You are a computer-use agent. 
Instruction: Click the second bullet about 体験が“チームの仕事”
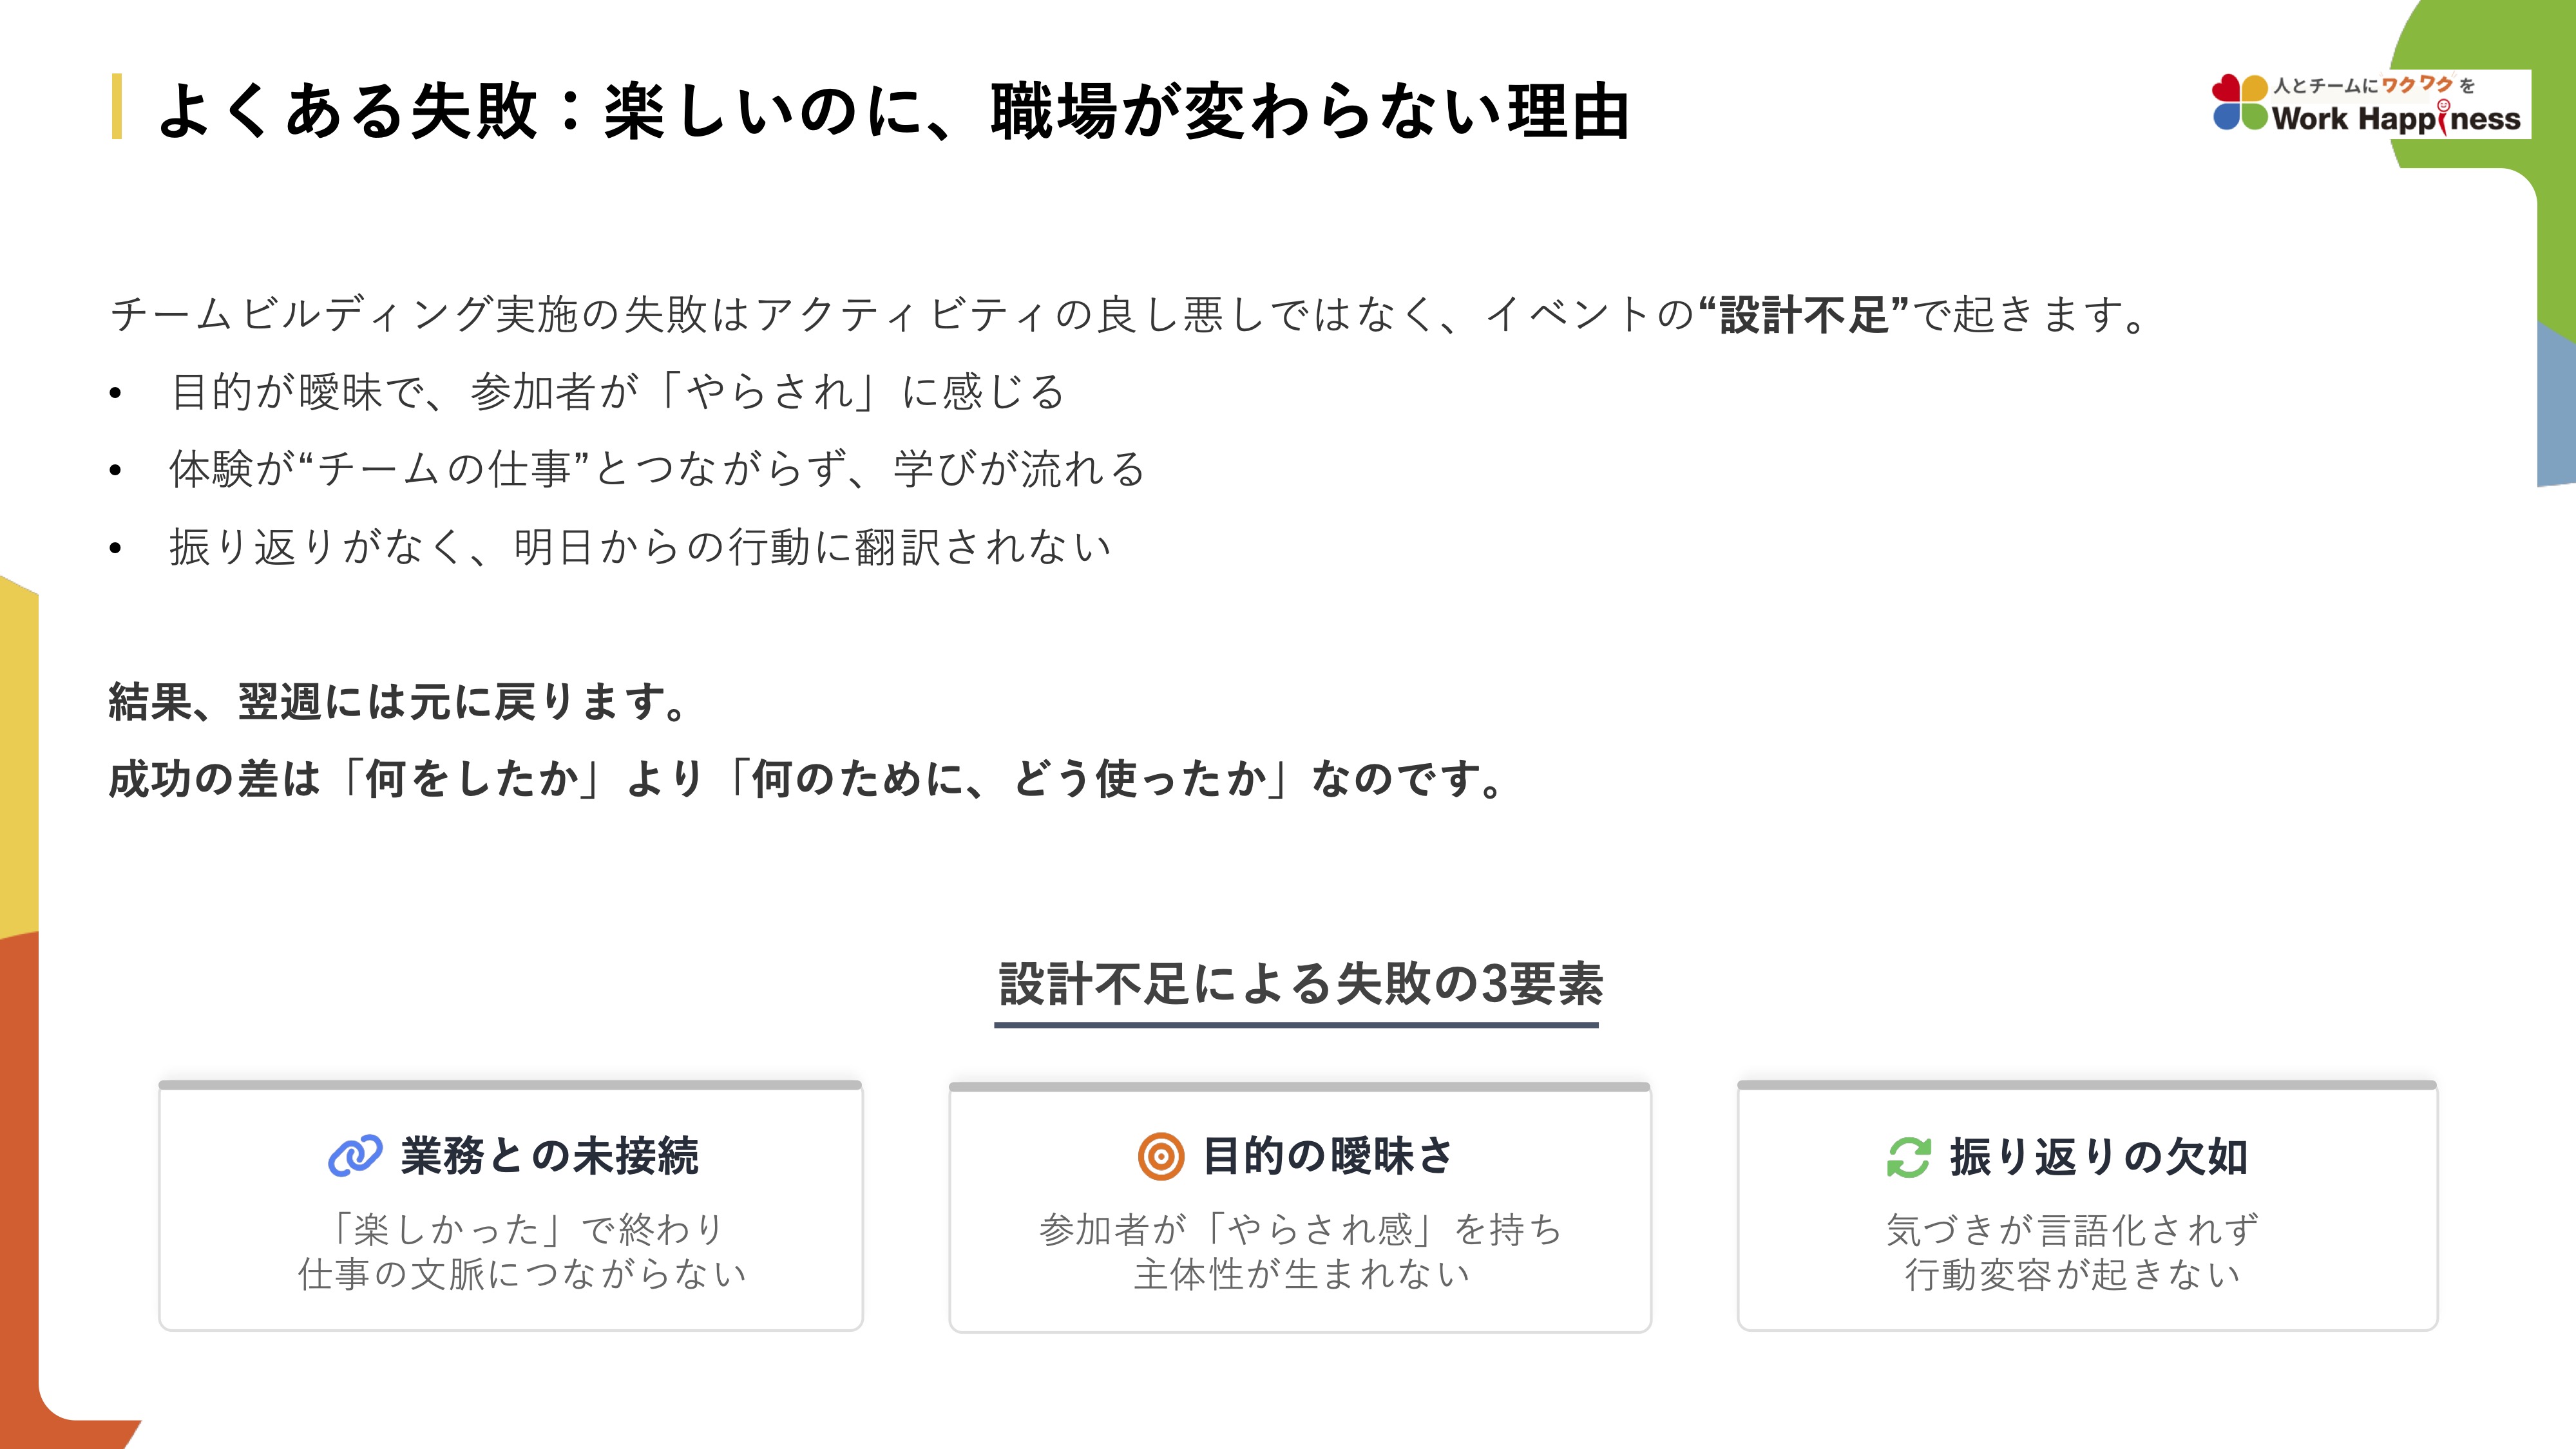(656, 469)
